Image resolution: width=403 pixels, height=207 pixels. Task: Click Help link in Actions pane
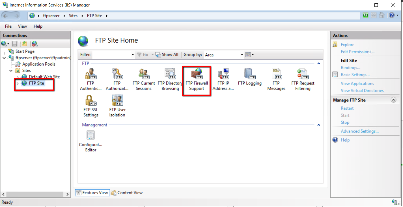point(345,140)
